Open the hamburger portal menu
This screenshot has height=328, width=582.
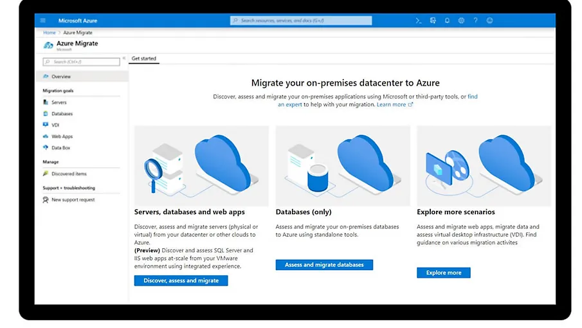(43, 21)
